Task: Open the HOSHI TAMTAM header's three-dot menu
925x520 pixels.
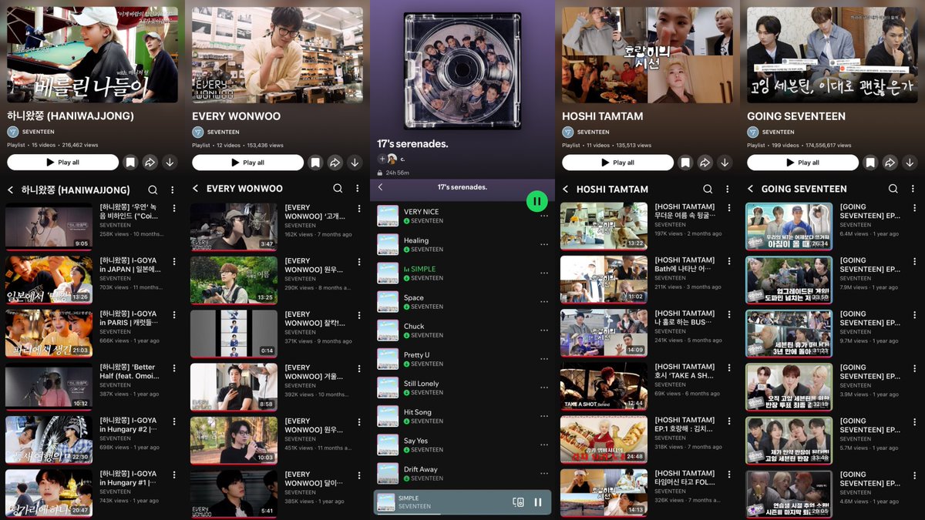Action: click(728, 189)
